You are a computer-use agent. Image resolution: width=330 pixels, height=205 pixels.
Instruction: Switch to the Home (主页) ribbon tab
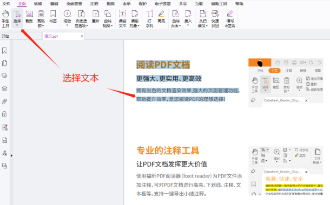(x=22, y=4)
